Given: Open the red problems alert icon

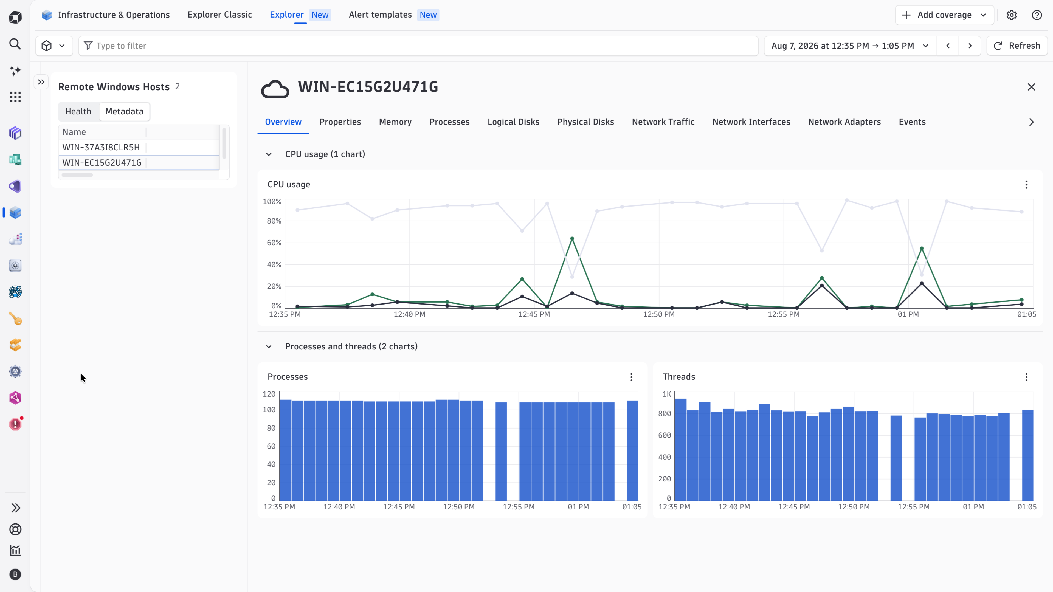Looking at the screenshot, I should point(15,424).
